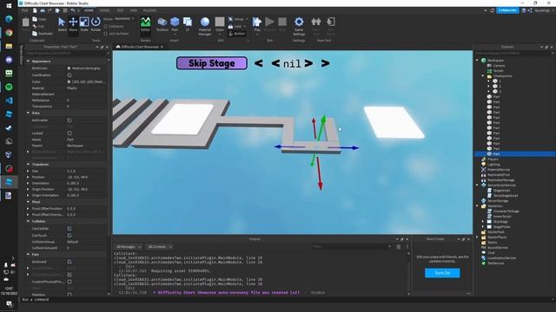Choose the Scale tool
Viewport: 556px width, 312px height.
(x=84, y=24)
